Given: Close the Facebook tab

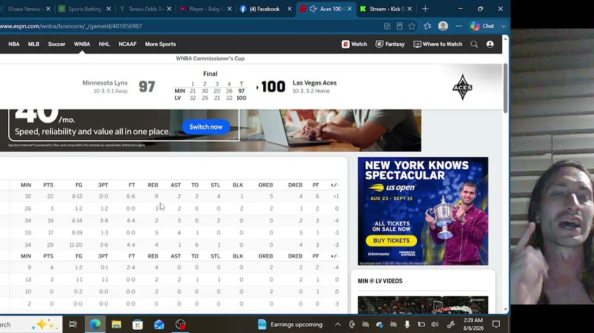Looking at the screenshot, I should 289,9.
